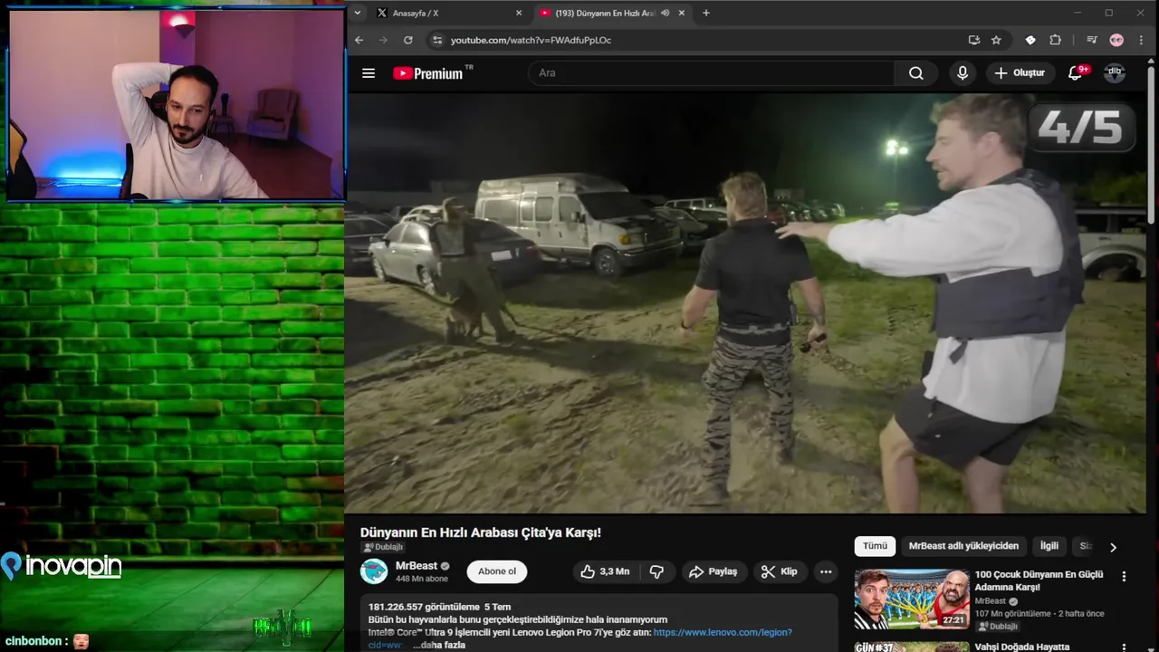Screen dimensions: 1159x652
Task: Open a new Chrome tab
Action: pyautogui.click(x=706, y=13)
